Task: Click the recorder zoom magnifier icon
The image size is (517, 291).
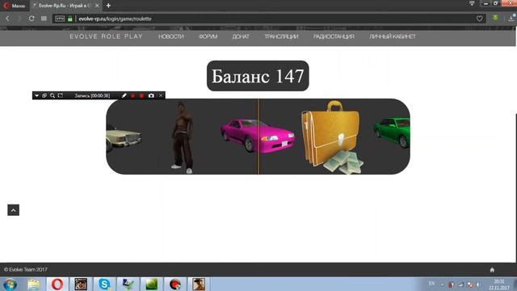Action: [x=53, y=95]
